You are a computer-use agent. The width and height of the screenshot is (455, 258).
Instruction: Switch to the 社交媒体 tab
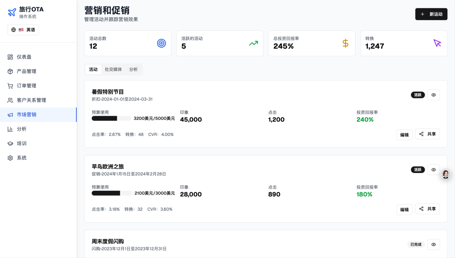tap(113, 69)
